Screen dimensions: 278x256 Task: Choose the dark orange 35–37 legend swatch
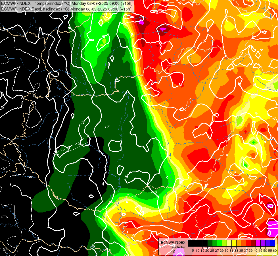244,243
